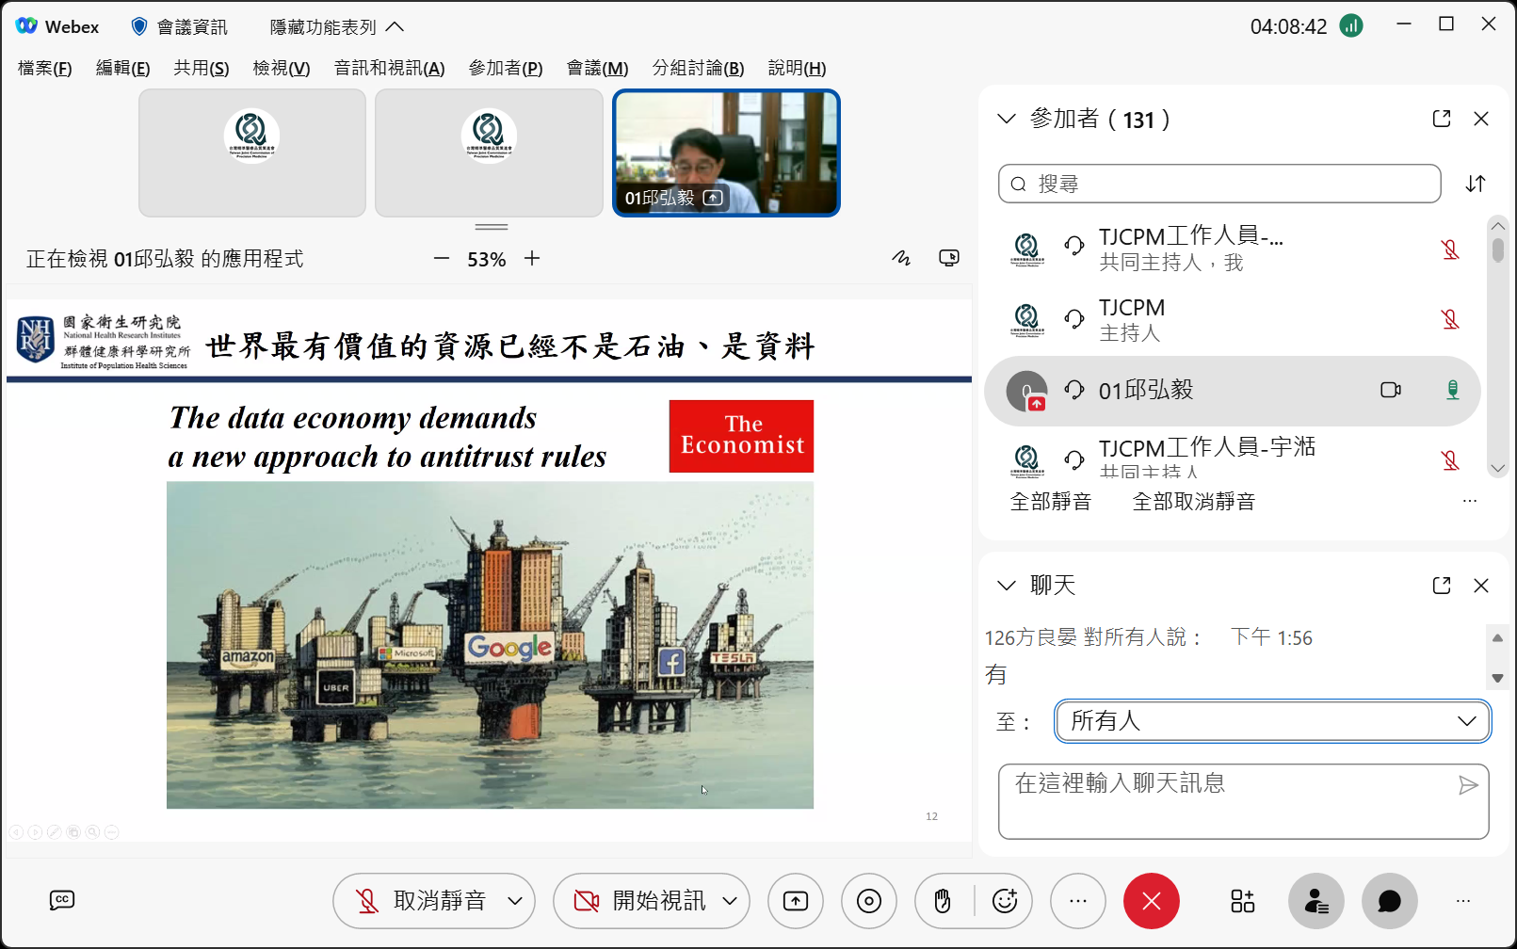Focus the 搜尋 participant search field
The image size is (1517, 949).
1219,184
